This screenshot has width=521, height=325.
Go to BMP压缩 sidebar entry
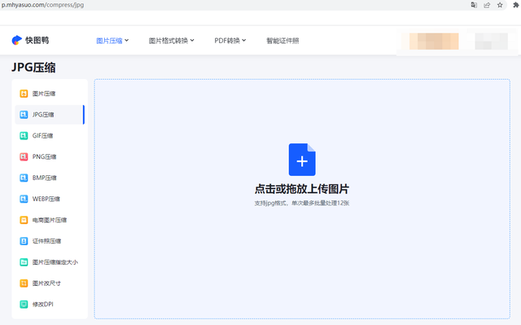click(50, 178)
